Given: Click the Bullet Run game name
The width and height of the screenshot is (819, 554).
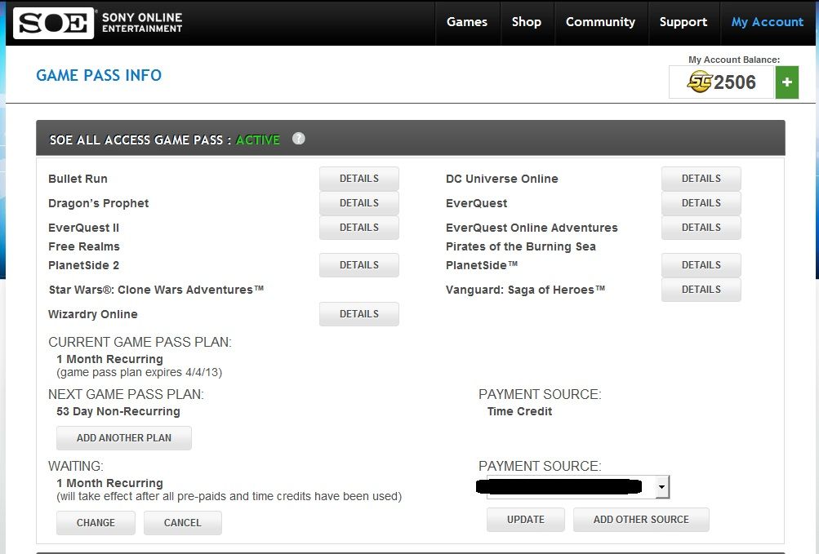Looking at the screenshot, I should 78,179.
